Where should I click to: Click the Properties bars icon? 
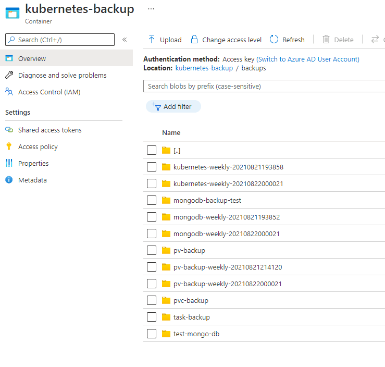click(x=9, y=163)
